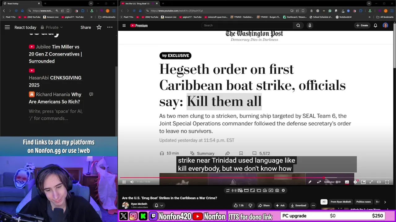Toggle the Screenshot autoplay switch in player
This screenshot has width=396, height=222.
click(338, 182)
